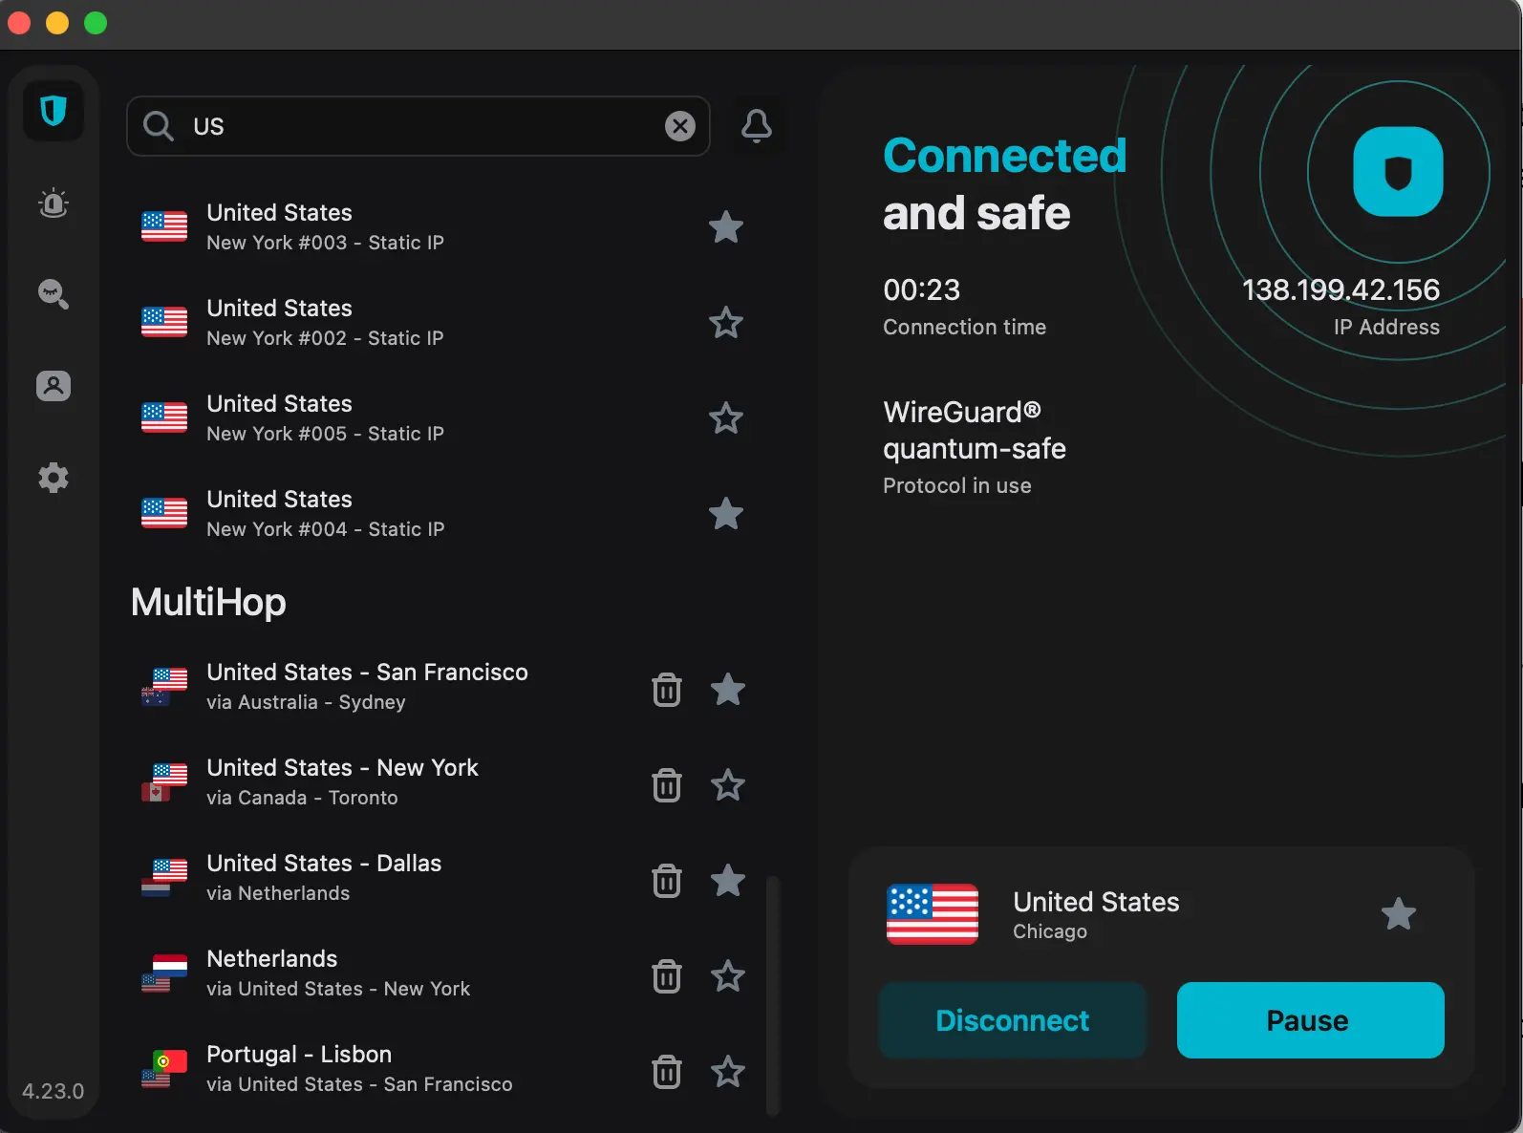
Task: Delete Portugal Lisbon MultiHop entry
Action: tap(667, 1072)
